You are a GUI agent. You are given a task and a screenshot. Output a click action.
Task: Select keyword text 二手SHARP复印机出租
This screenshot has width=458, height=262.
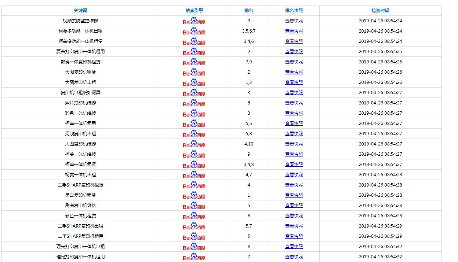click(x=80, y=226)
